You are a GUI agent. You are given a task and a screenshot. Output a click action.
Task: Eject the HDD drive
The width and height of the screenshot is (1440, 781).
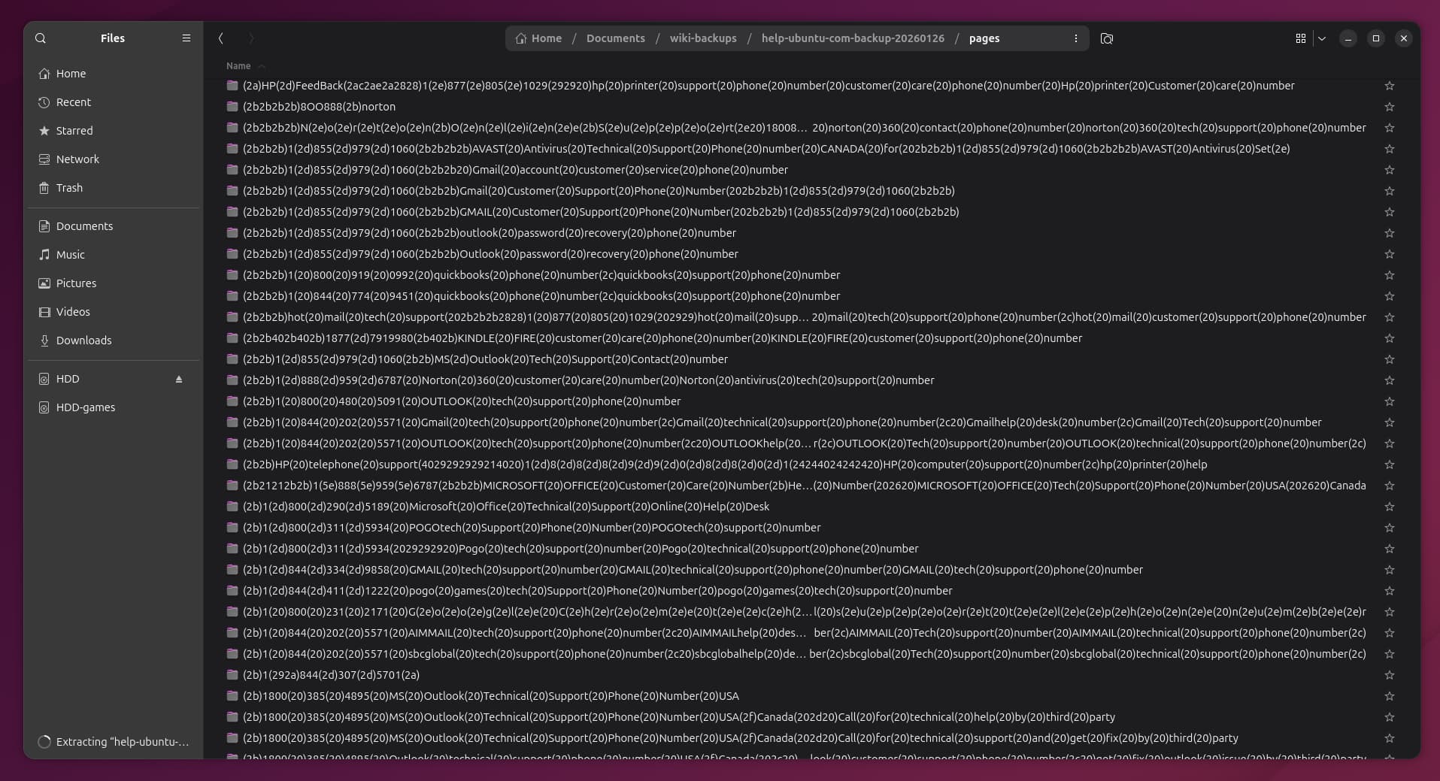coord(179,380)
